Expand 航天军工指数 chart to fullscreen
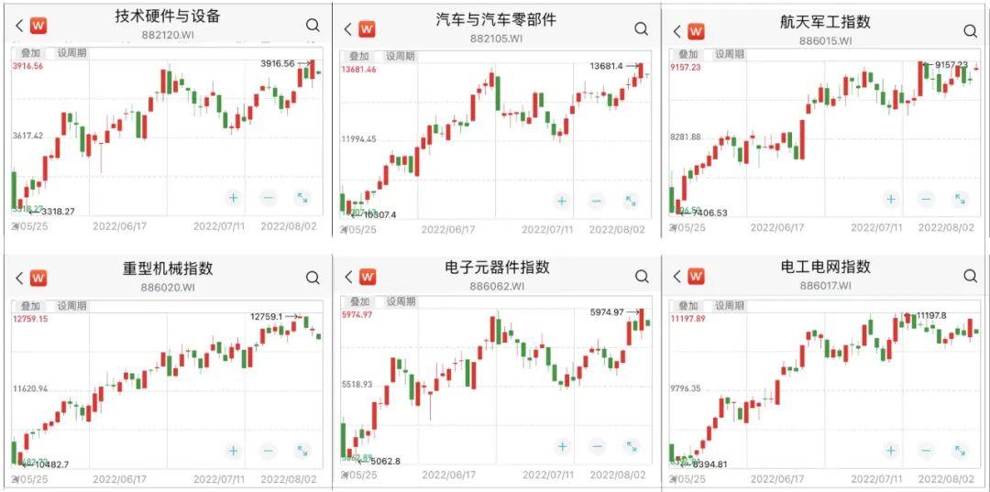990x492 pixels. 960,199
